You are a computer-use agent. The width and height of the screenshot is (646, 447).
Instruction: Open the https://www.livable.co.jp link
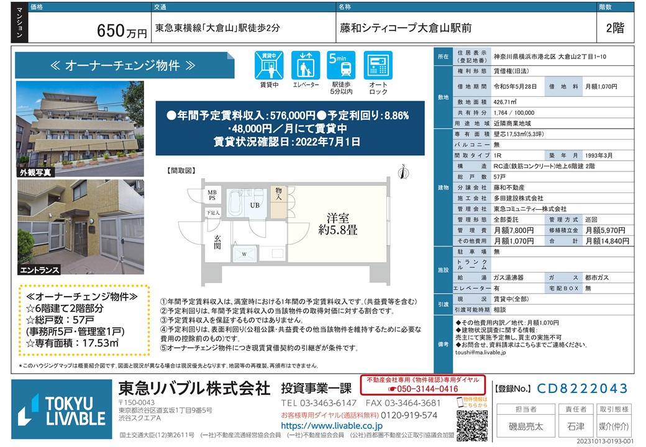click(331, 426)
